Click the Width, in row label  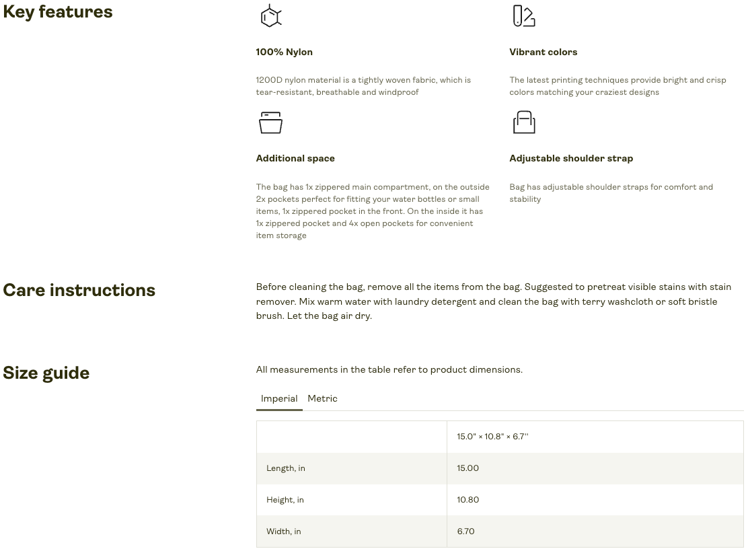click(x=284, y=532)
